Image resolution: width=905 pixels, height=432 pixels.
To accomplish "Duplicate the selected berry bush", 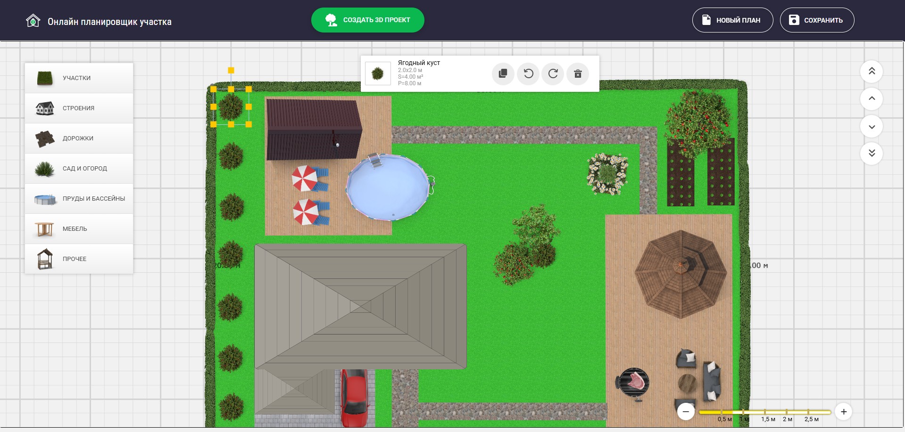I will click(503, 74).
